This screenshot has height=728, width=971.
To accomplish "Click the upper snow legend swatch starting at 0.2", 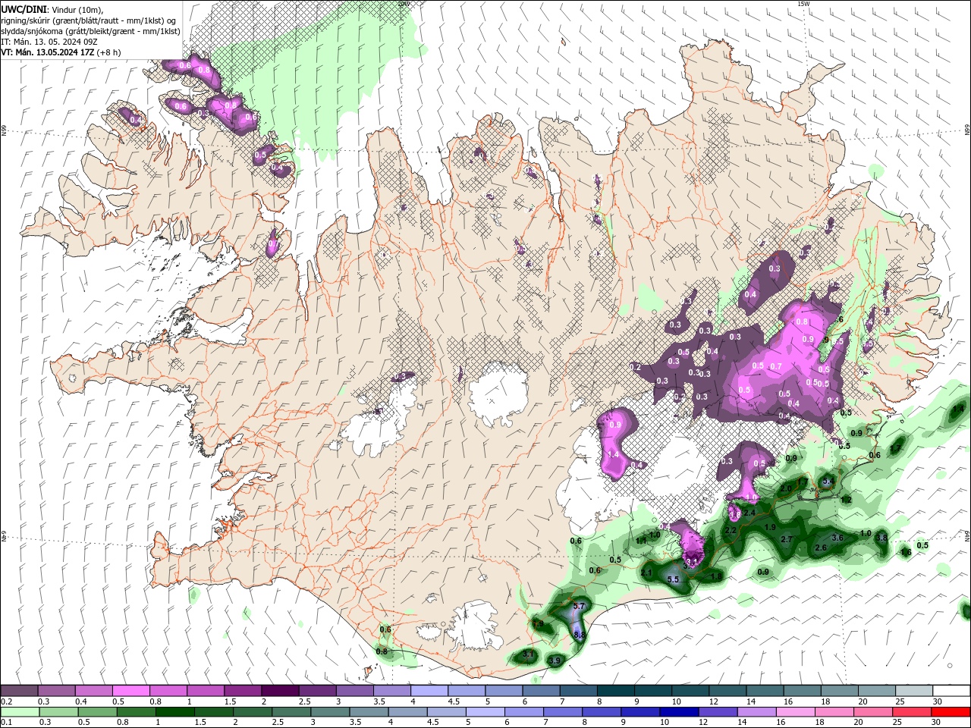I will tap(19, 691).
